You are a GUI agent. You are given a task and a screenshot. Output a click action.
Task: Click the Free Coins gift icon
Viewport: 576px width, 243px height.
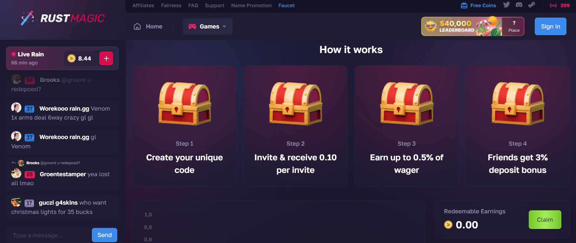point(464,5)
